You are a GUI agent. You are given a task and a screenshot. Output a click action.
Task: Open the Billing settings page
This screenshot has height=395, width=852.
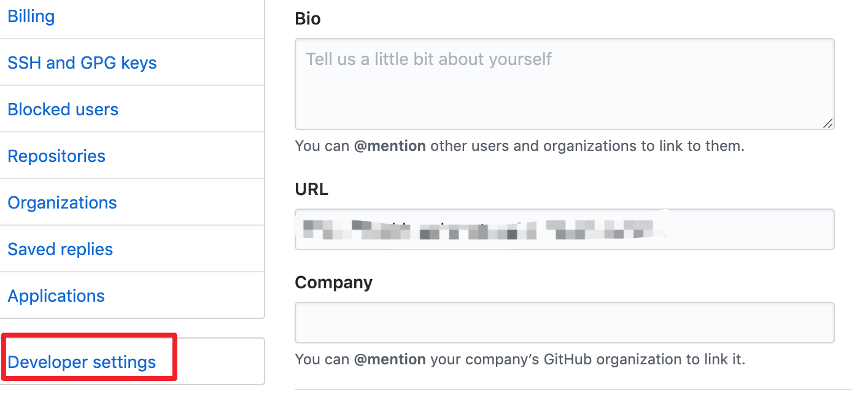pyautogui.click(x=31, y=17)
